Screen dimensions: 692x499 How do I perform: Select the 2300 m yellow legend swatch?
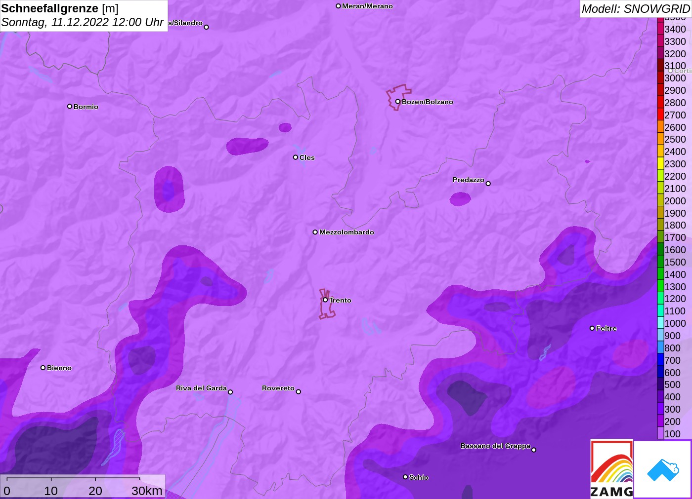pyautogui.click(x=660, y=164)
